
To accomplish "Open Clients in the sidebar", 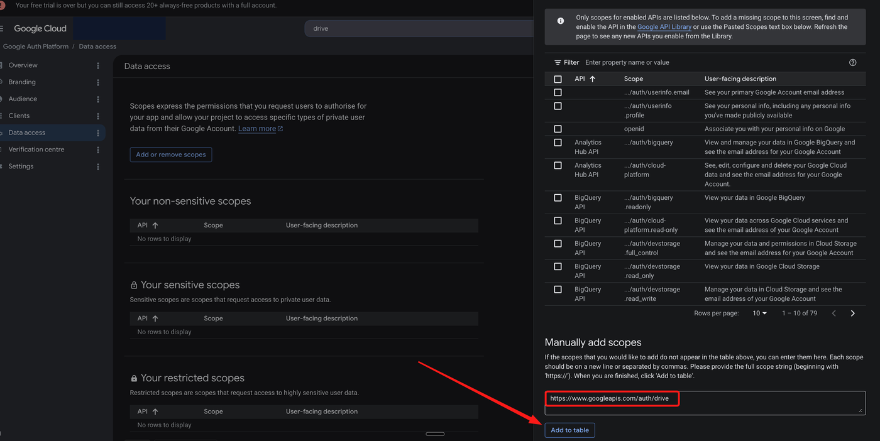I will 19,116.
